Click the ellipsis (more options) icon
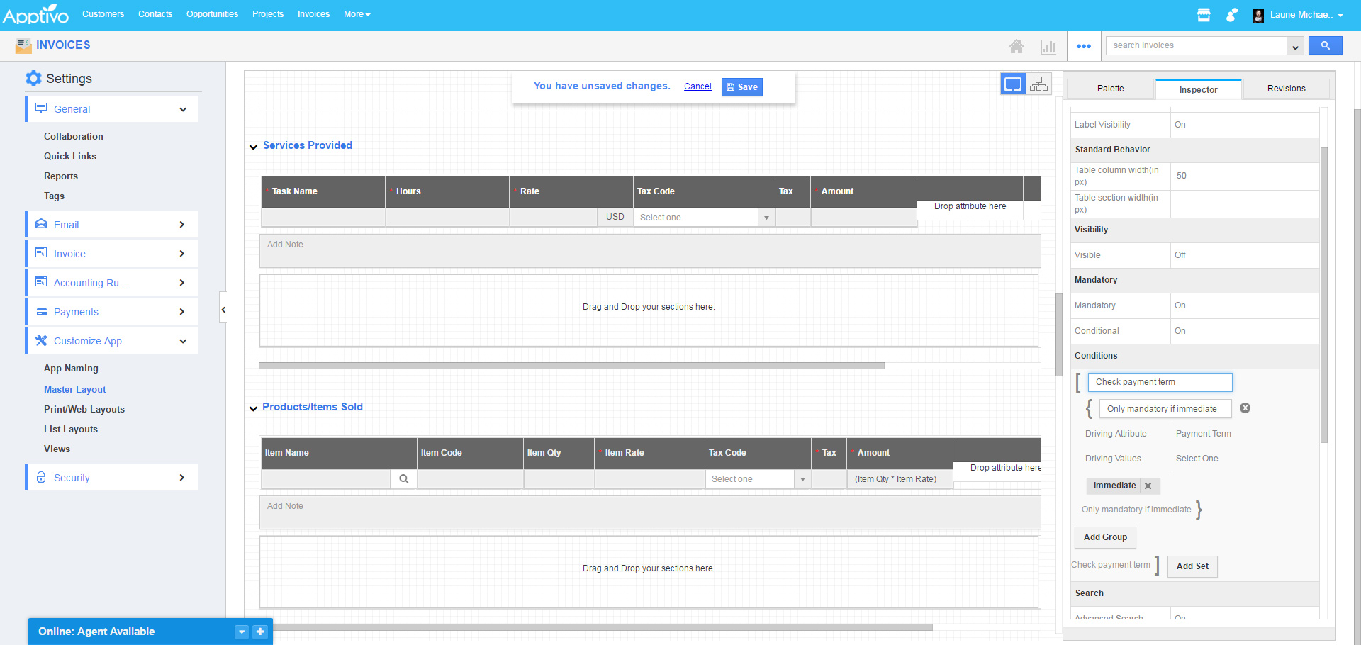1361x645 pixels. (x=1083, y=46)
